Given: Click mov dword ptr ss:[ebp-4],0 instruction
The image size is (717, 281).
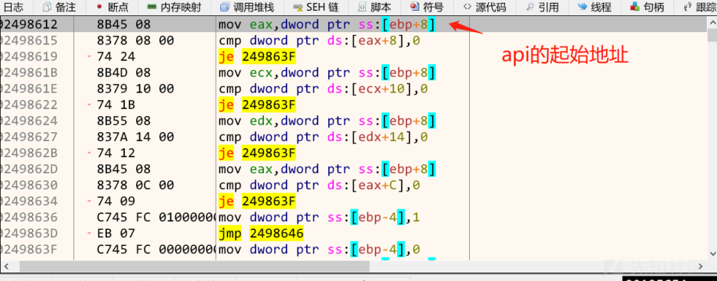Looking at the screenshot, I should (x=319, y=250).
